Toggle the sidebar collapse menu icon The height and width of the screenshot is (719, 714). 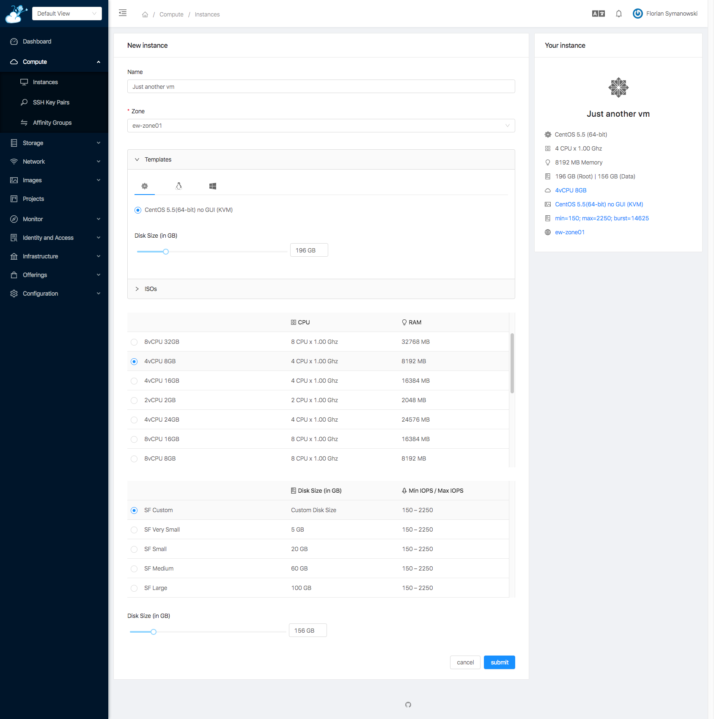(123, 13)
